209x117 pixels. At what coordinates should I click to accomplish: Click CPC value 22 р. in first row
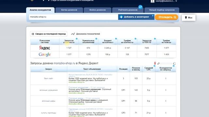149,78
